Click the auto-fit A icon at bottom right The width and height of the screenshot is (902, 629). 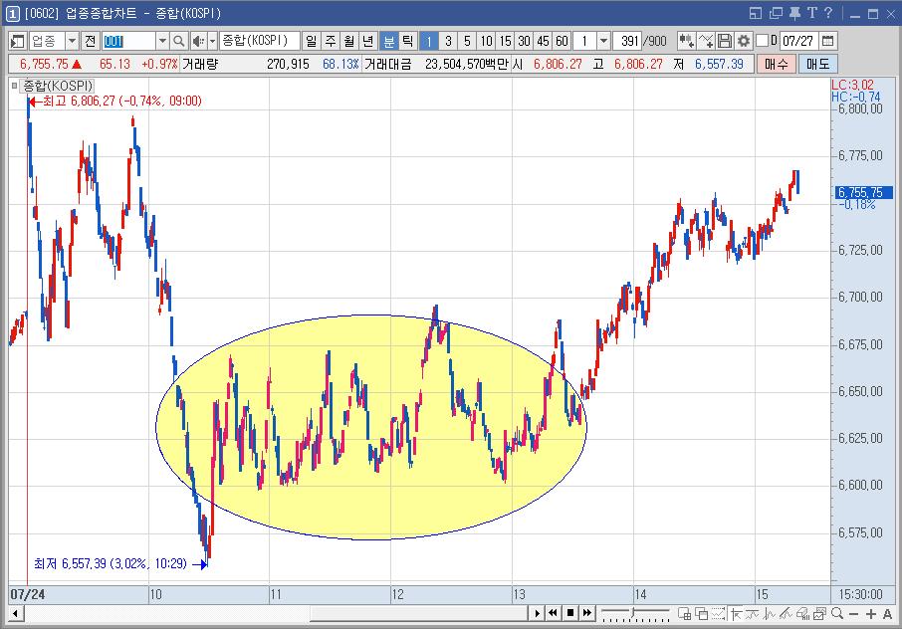point(888,614)
